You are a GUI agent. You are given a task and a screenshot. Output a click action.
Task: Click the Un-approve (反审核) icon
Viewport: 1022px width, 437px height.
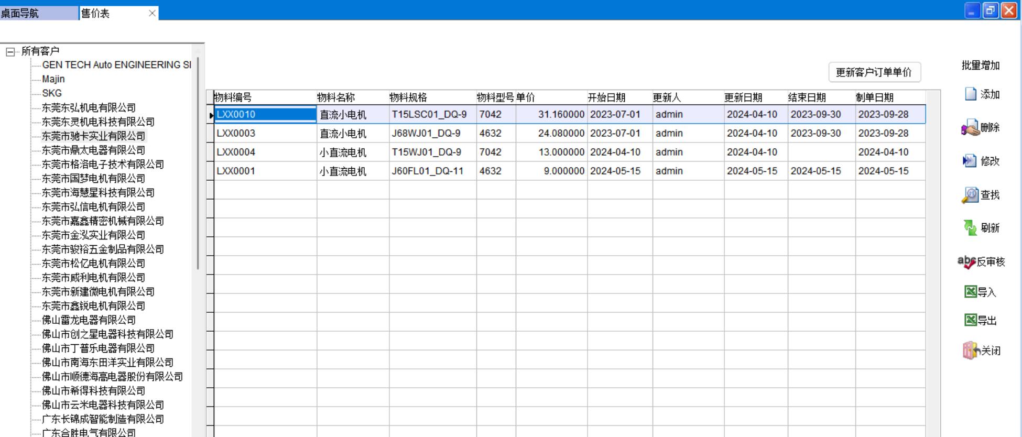967,261
